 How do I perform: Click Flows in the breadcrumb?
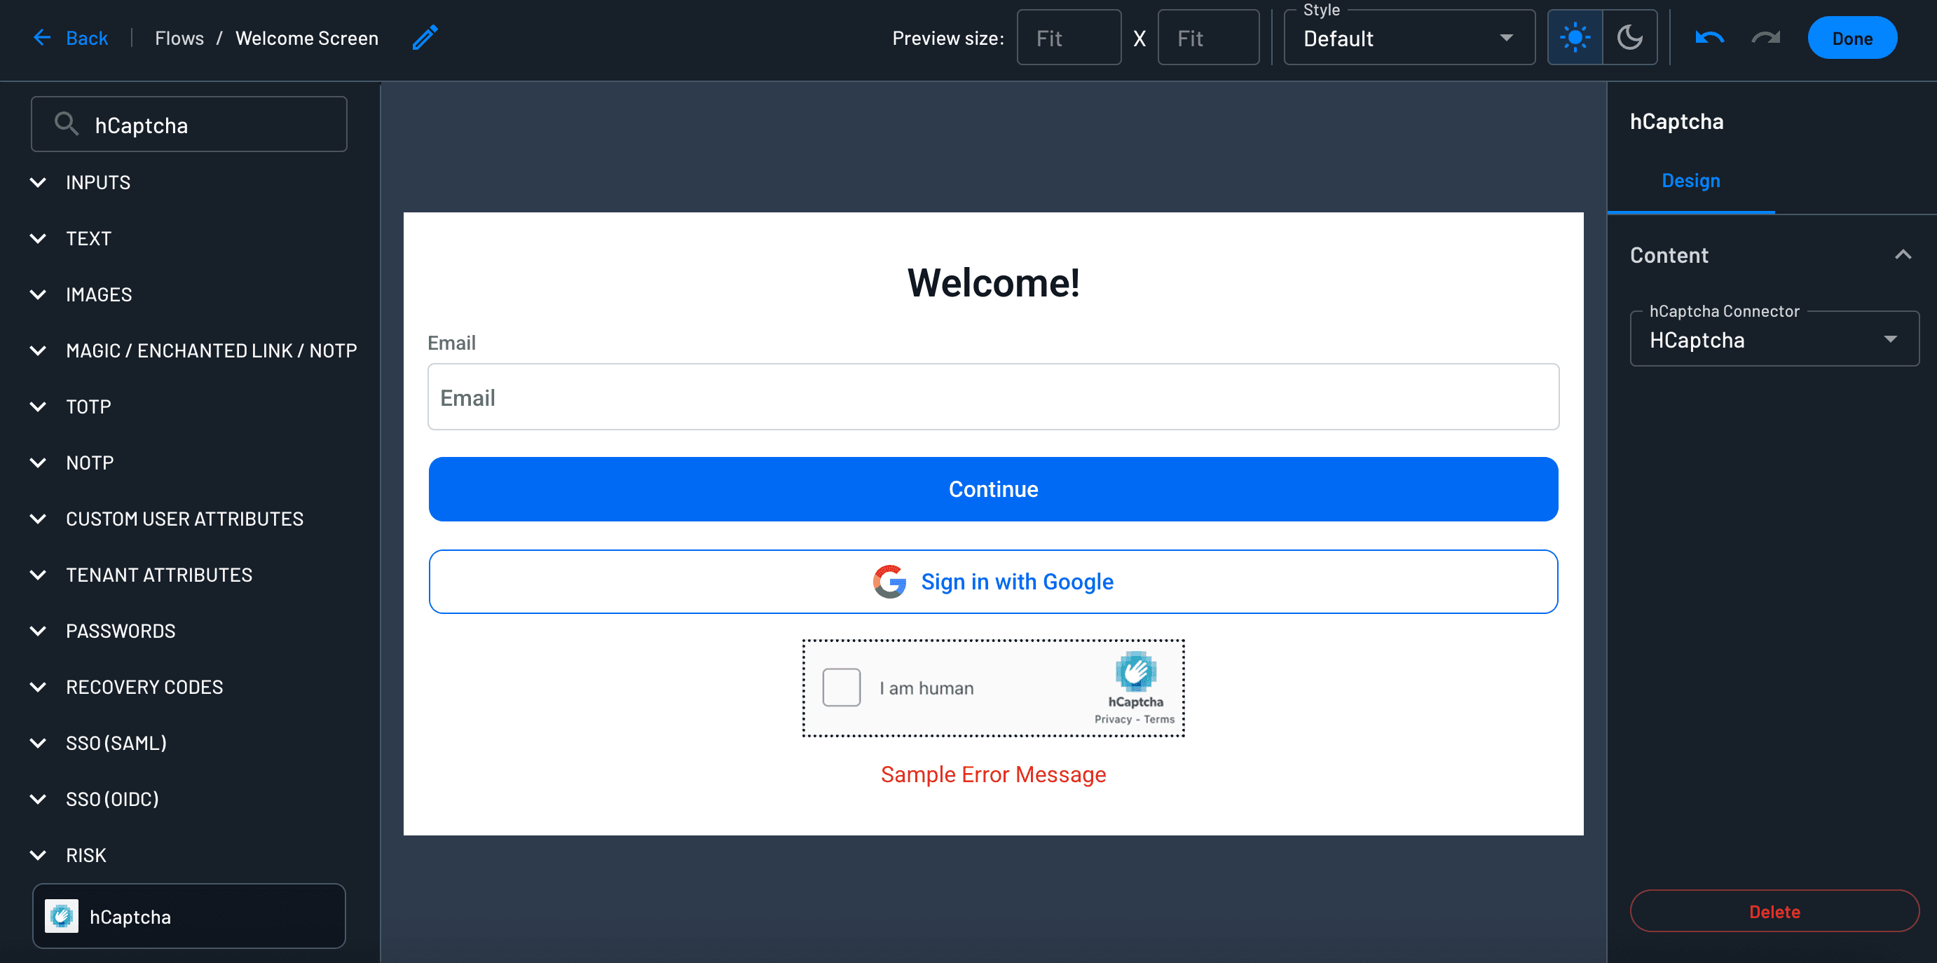tap(179, 38)
